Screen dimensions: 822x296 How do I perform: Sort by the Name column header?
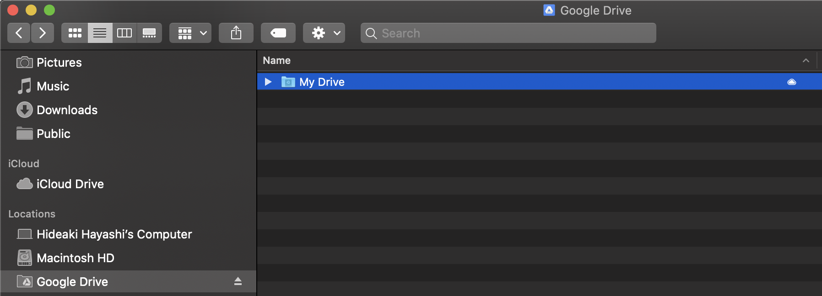click(x=276, y=61)
